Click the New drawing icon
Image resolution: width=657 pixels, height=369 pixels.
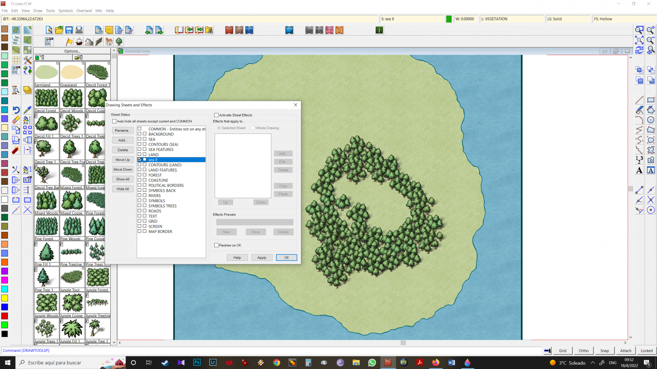[x=49, y=30]
